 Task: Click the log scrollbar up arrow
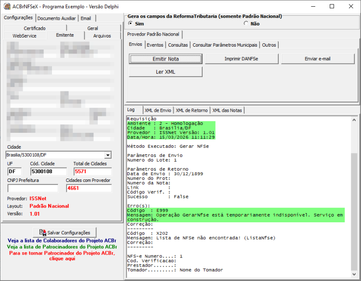(x=354, y=120)
